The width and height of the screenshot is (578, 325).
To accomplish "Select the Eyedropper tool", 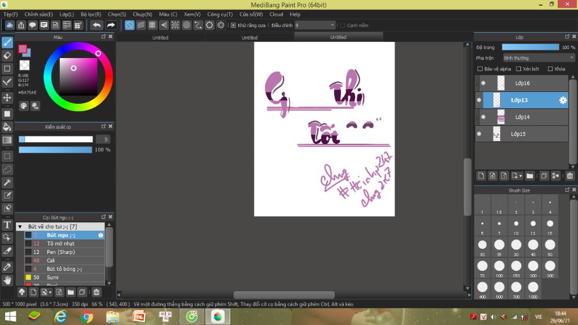I will click(7, 267).
